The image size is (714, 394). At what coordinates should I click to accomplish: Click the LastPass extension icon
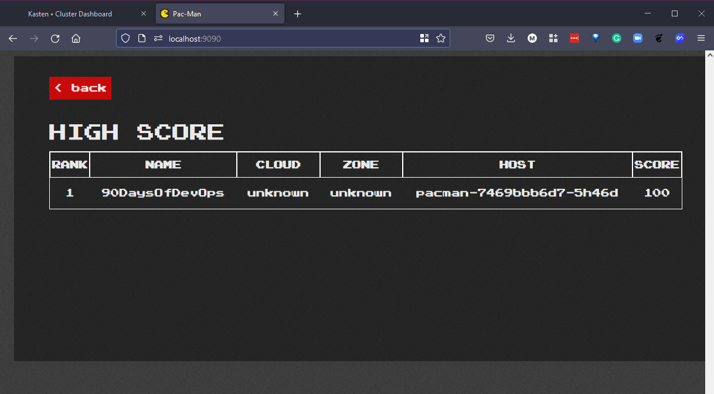coord(574,39)
